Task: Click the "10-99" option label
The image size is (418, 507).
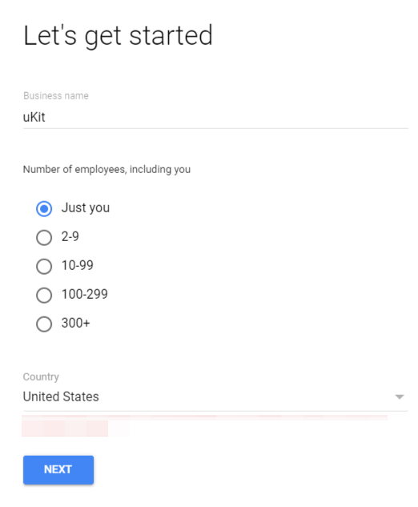Action: [77, 265]
